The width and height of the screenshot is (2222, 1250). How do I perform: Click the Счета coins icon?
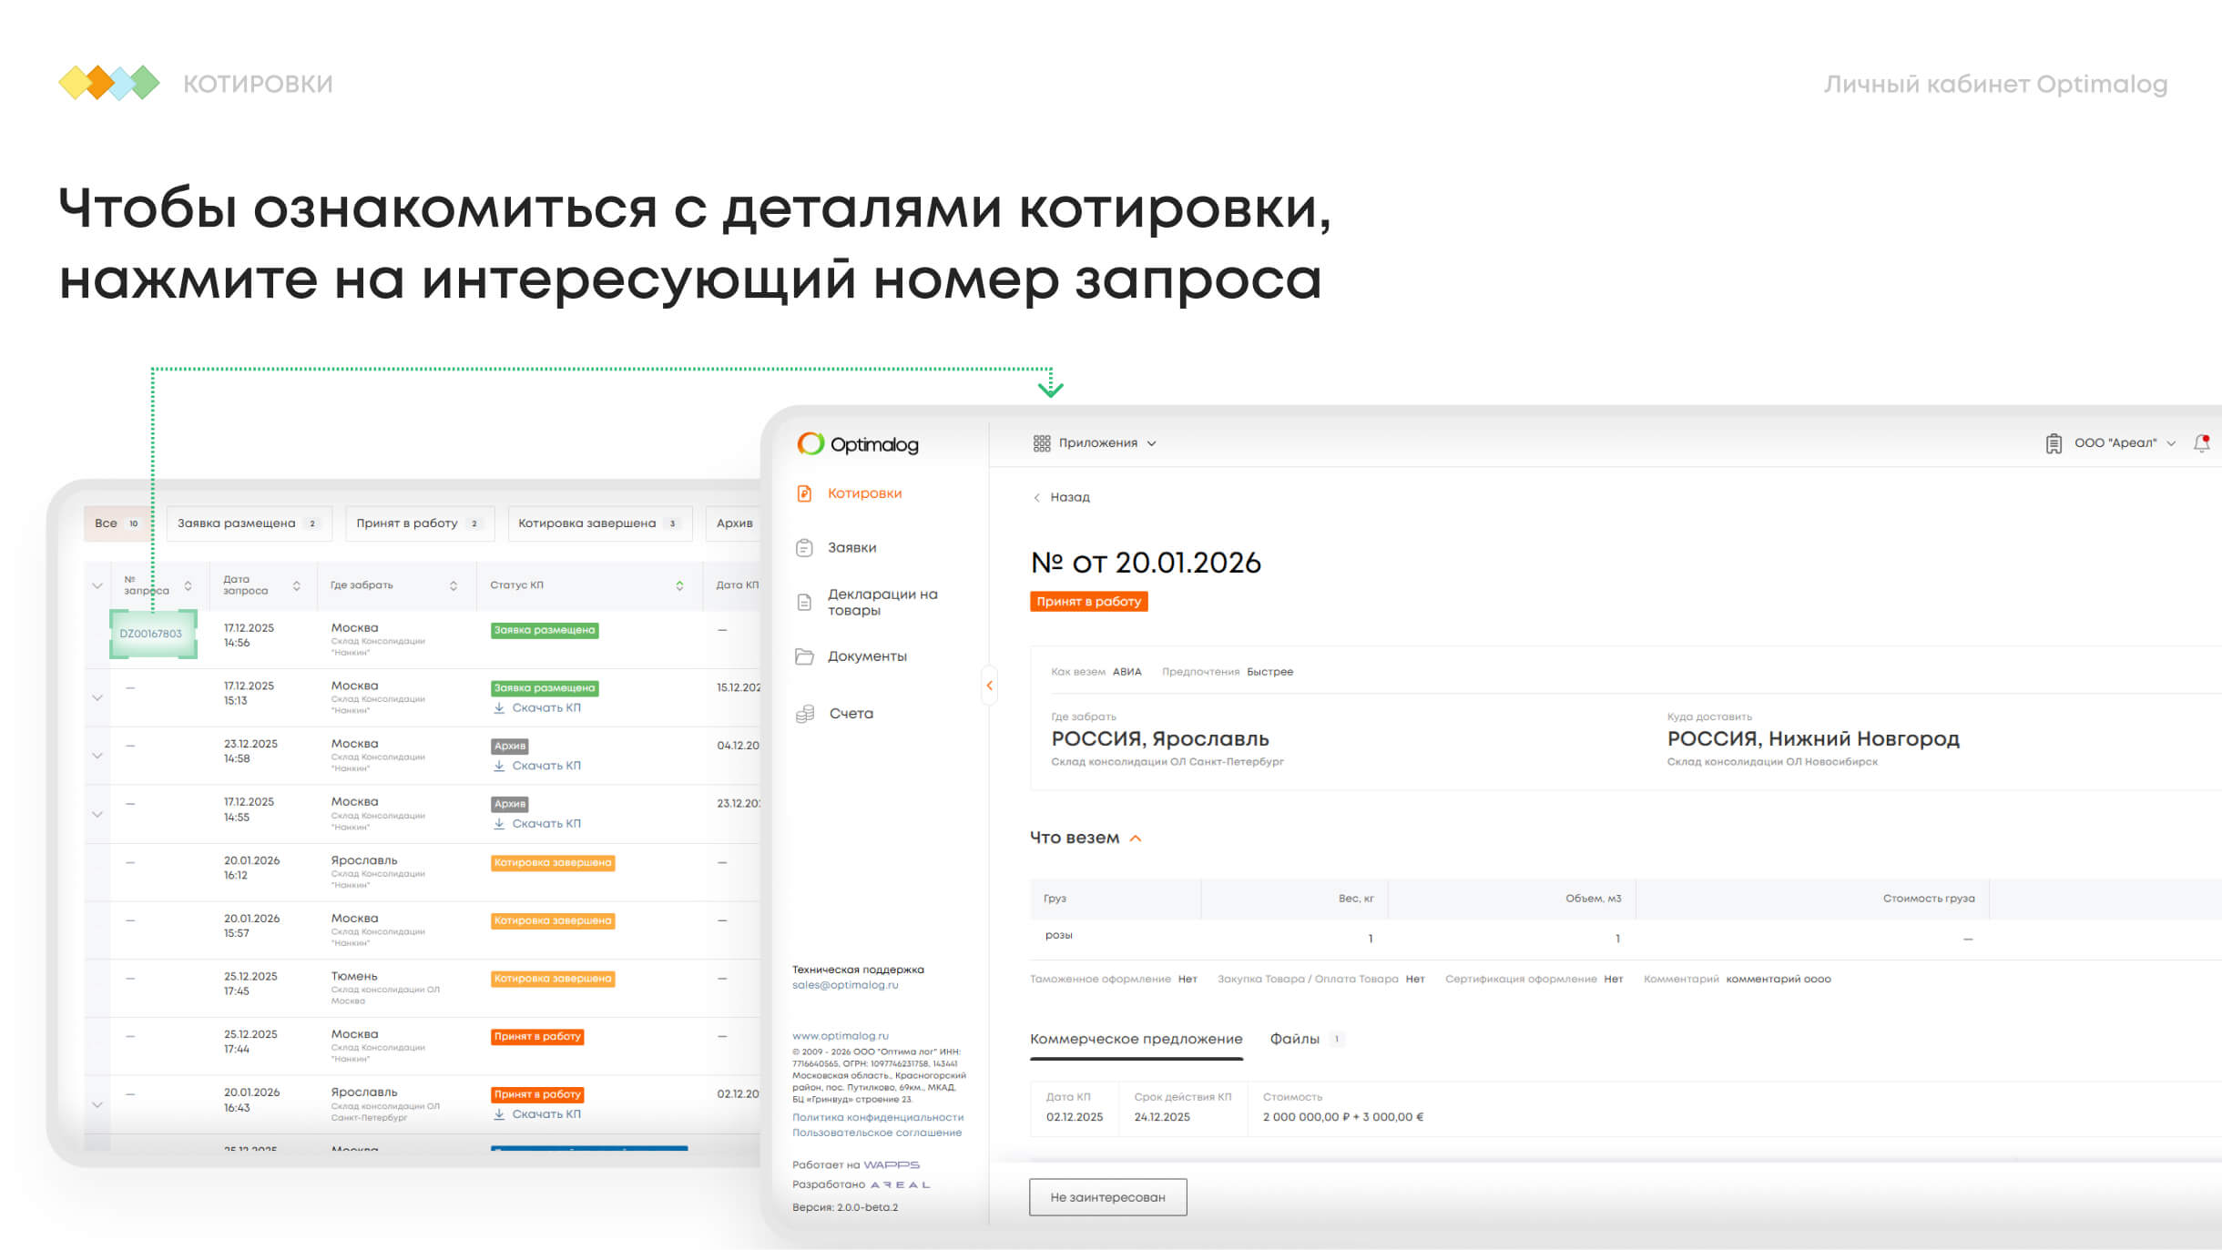click(805, 714)
